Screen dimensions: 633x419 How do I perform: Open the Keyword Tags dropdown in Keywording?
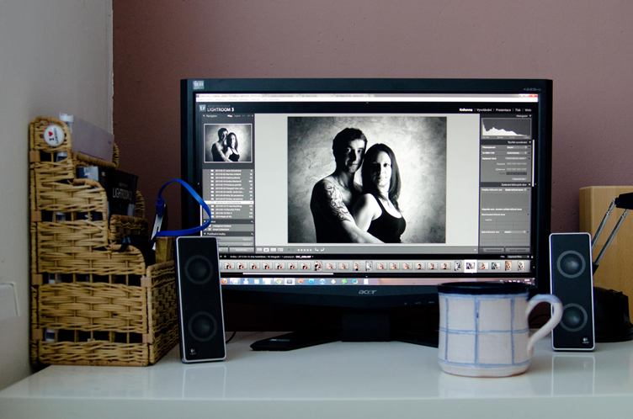click(516, 189)
